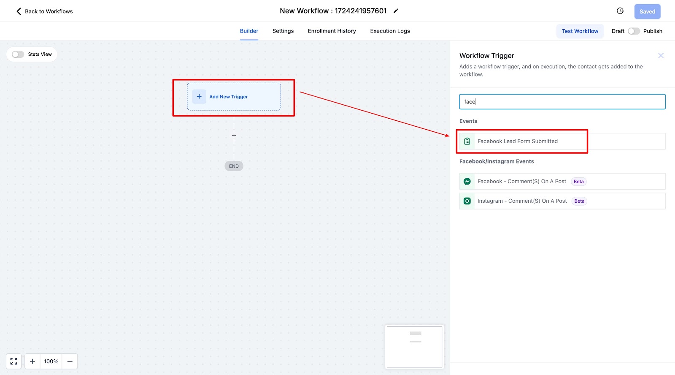Screen dimensions: 675x375
Task: Zoom in with the plus button
Action: [32, 361]
